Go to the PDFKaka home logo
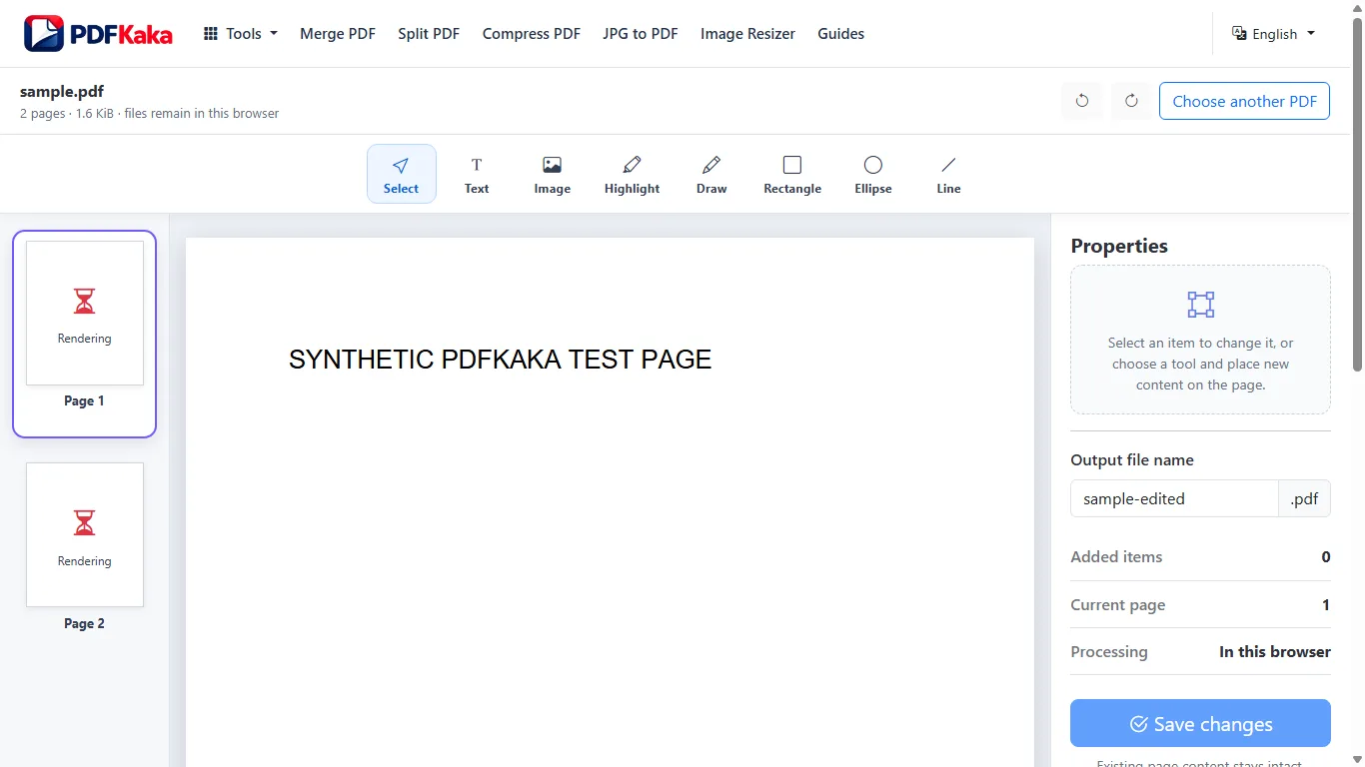Image resolution: width=1365 pixels, height=767 pixels. click(98, 34)
